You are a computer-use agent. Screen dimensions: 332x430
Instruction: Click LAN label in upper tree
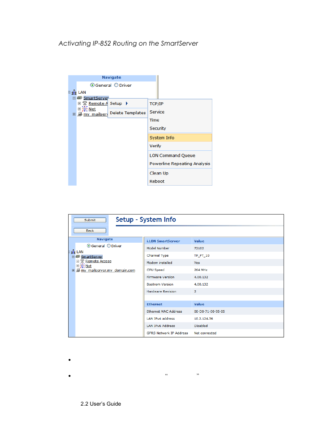point(82,92)
